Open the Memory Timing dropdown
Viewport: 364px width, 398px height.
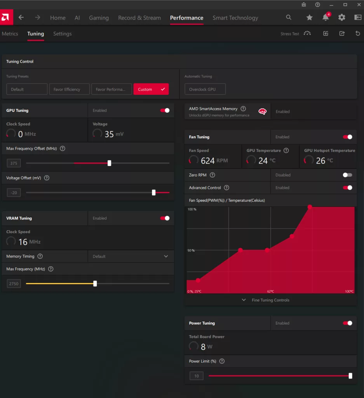click(x=131, y=257)
